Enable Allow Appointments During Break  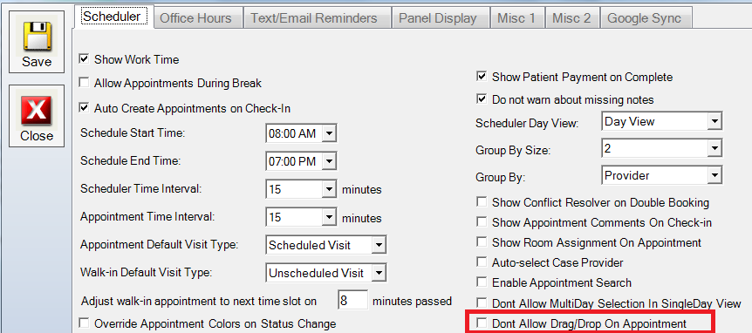coord(85,83)
